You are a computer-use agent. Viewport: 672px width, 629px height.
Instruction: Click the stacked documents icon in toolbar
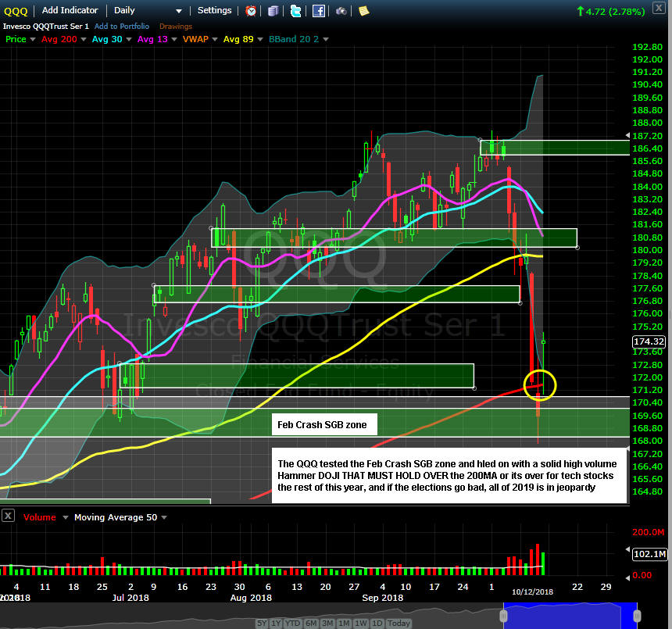click(273, 11)
